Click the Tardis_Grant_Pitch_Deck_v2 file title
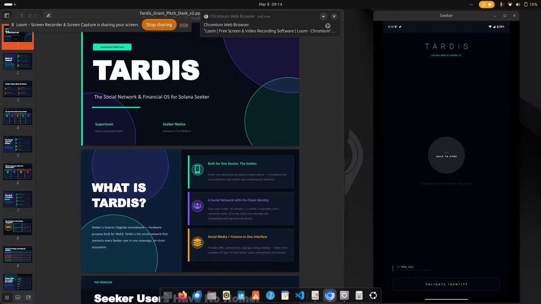 (169, 14)
